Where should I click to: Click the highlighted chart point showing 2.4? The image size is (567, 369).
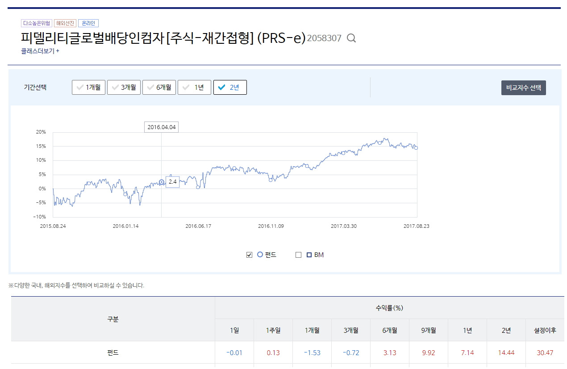[x=161, y=182]
